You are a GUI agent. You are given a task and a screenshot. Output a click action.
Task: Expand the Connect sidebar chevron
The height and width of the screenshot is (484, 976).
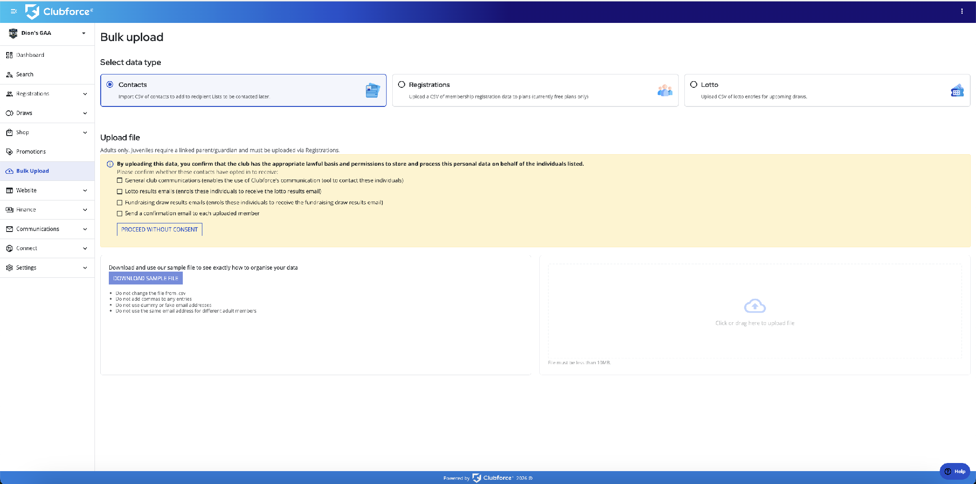tap(85, 249)
